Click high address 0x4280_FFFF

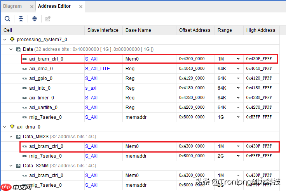click(259, 97)
